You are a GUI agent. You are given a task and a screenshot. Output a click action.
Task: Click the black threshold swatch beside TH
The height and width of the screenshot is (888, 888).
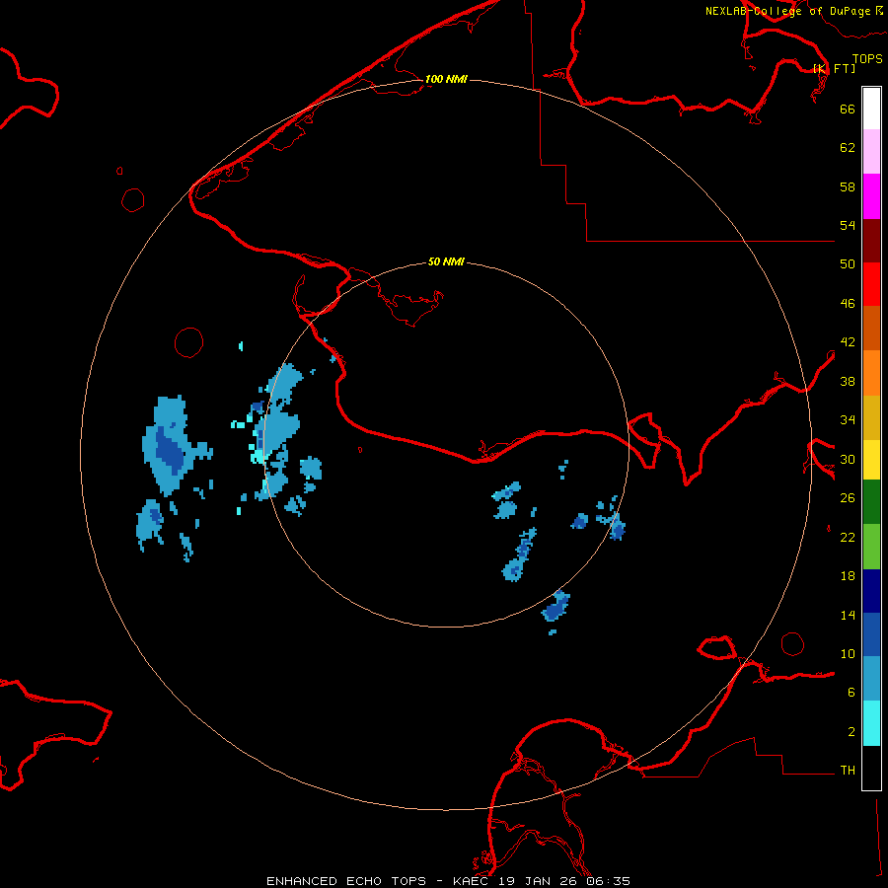tap(871, 768)
